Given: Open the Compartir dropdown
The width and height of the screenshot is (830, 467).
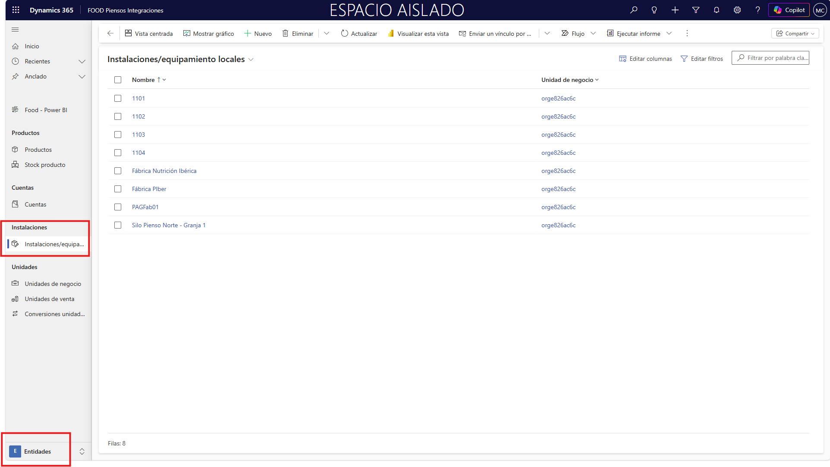Looking at the screenshot, I should click(x=795, y=33).
